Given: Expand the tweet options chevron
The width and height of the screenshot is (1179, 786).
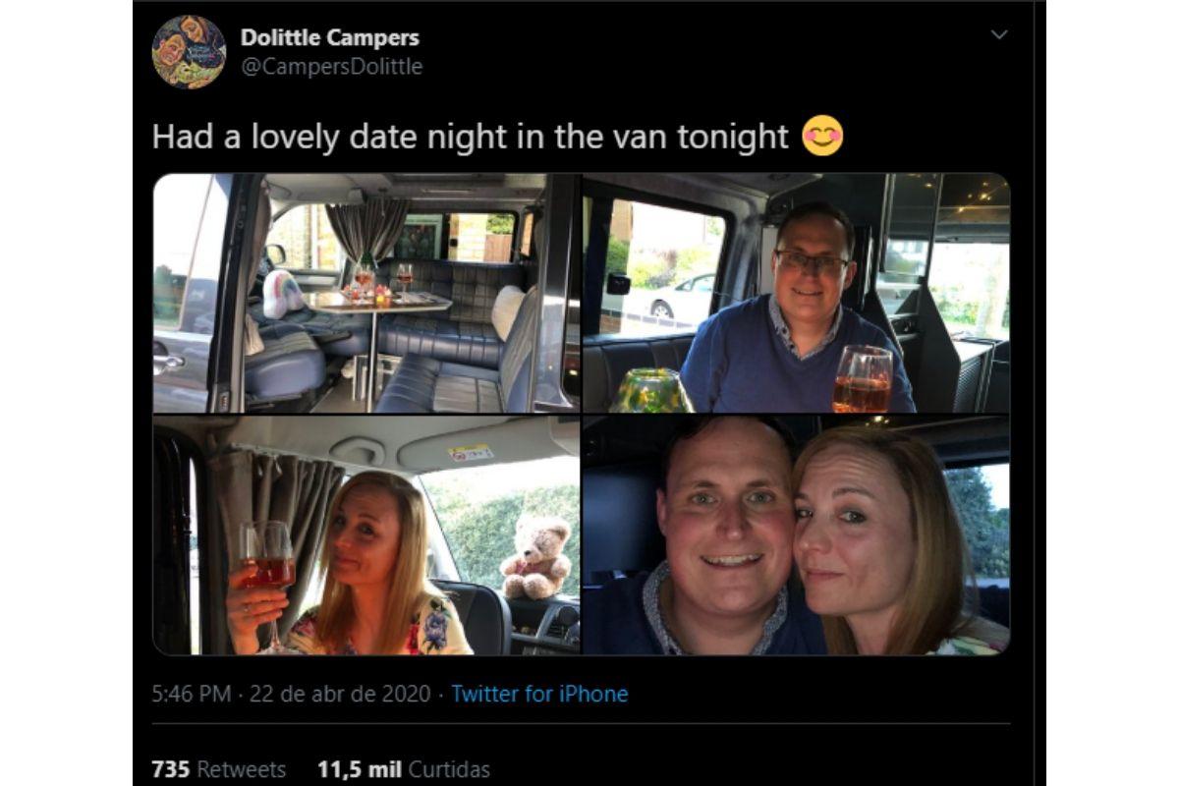Looking at the screenshot, I should coord(999,35).
